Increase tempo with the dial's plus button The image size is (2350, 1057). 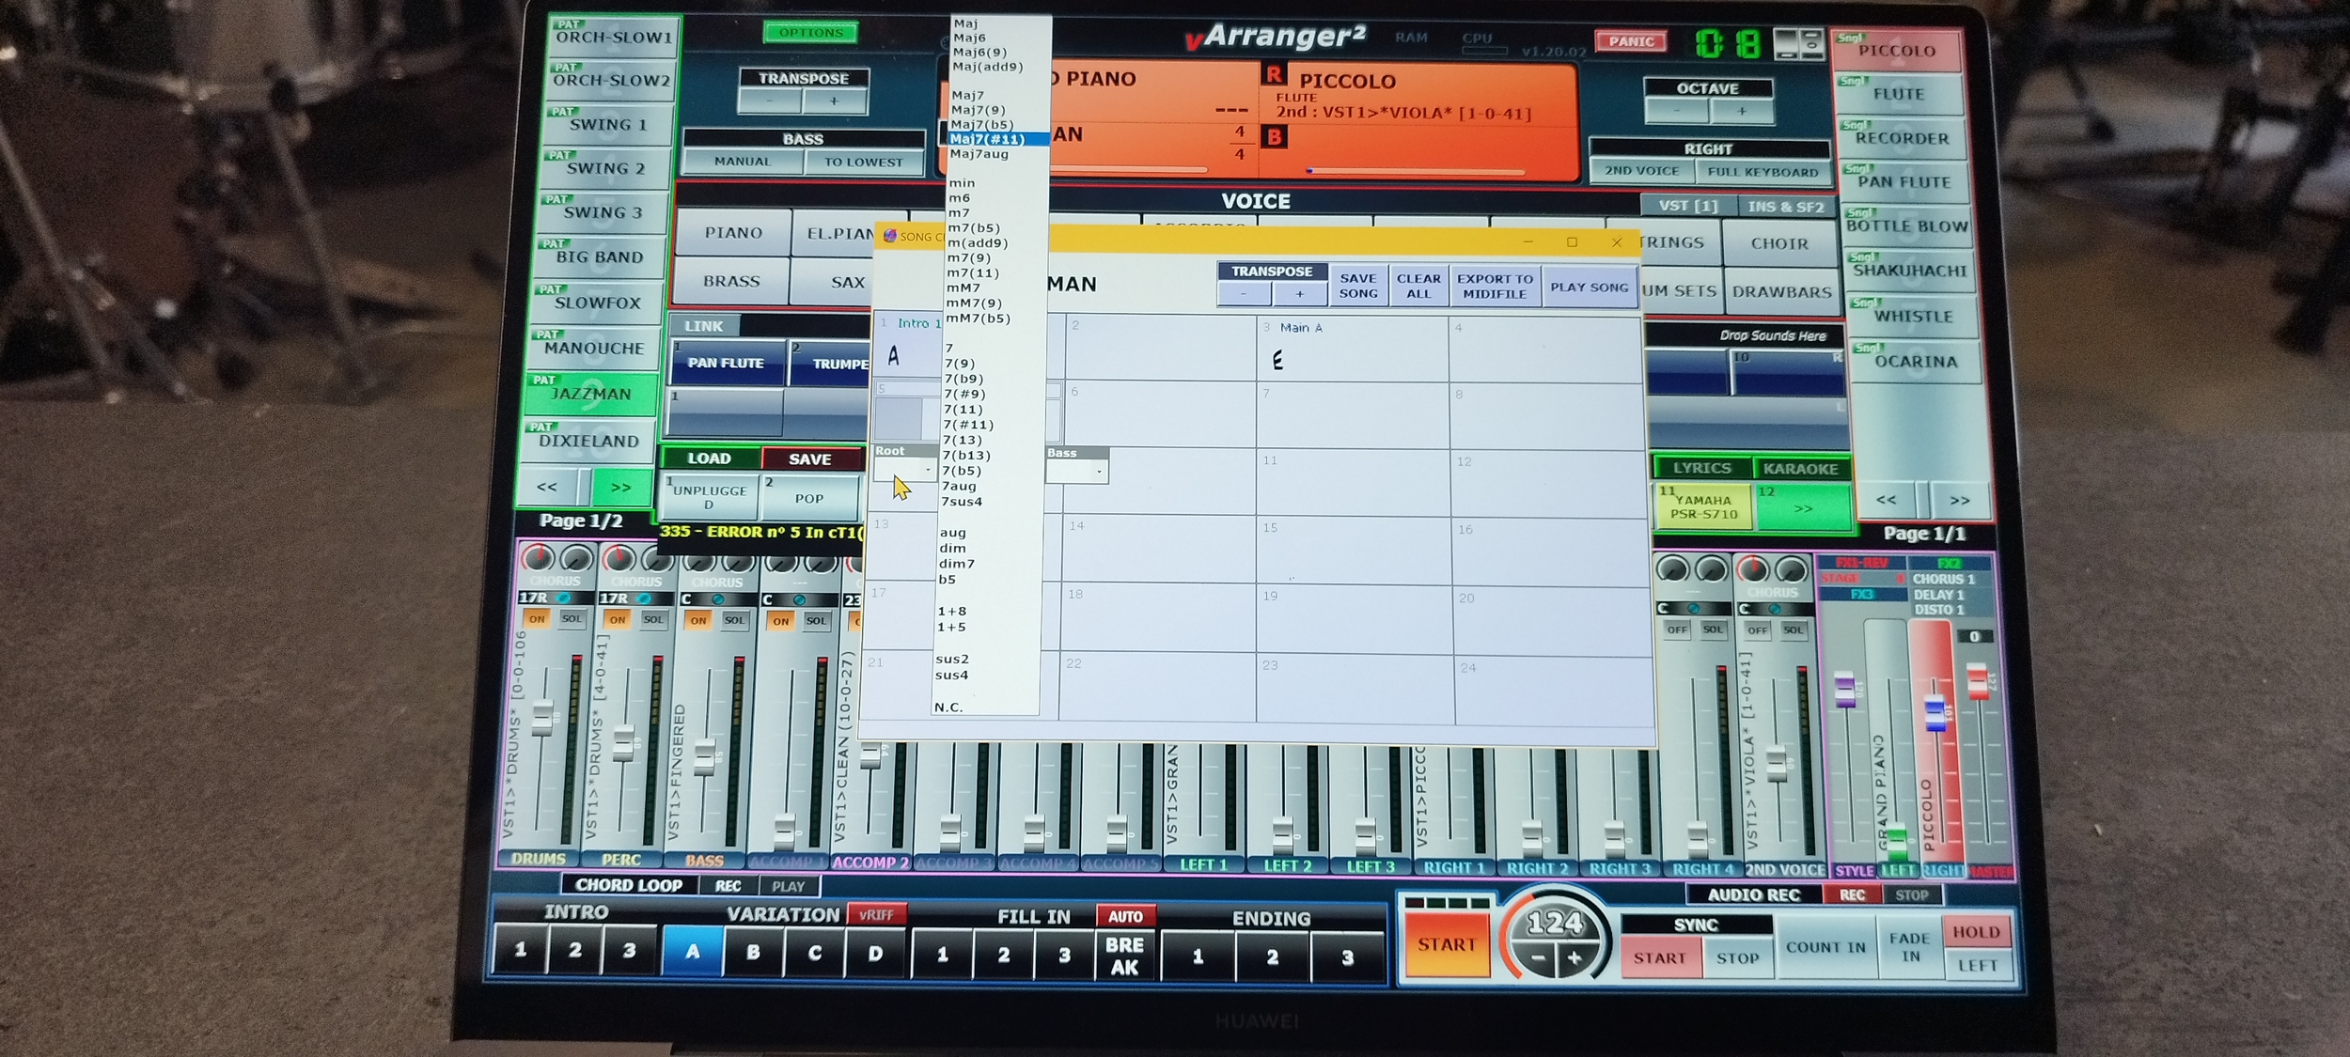click(1574, 958)
